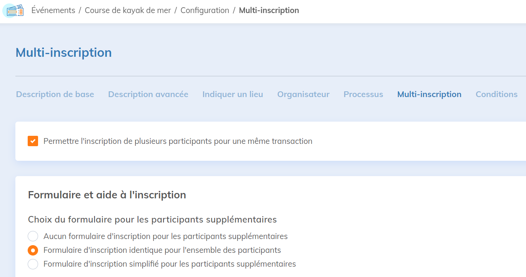Screen dimensions: 526x277
Task: Switch to the Conditions tab
Action: (496, 94)
